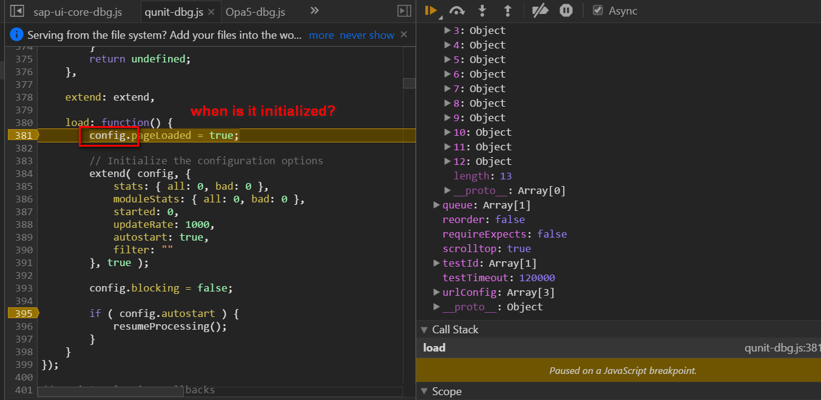Image resolution: width=821 pixels, height=400 pixels.
Task: Open the Opa5-dbg.js tab
Action: (x=255, y=12)
